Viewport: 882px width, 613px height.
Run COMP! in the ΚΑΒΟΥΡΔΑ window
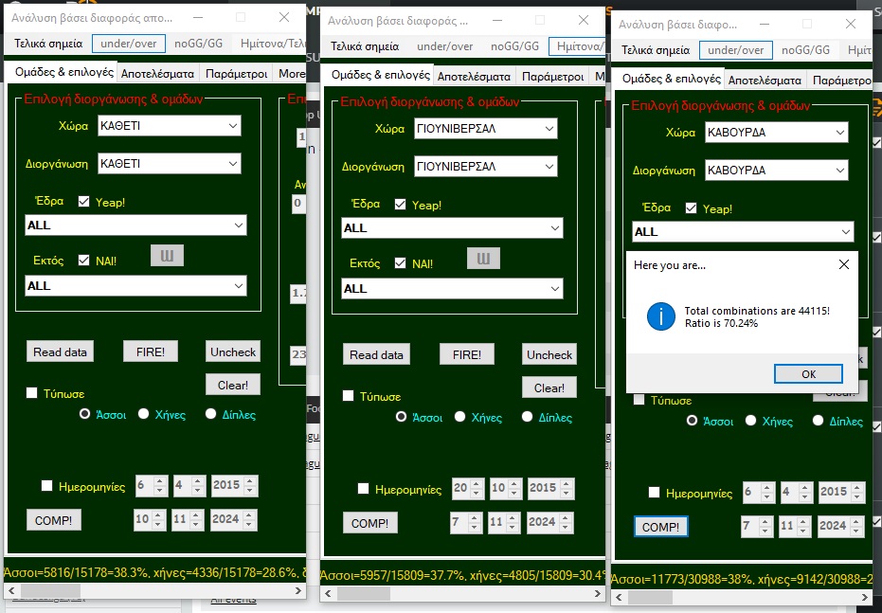point(660,527)
